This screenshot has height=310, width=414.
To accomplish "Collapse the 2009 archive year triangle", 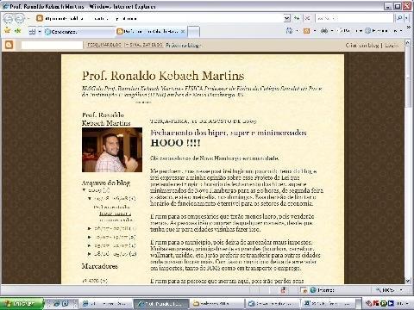I will click(x=84, y=190).
